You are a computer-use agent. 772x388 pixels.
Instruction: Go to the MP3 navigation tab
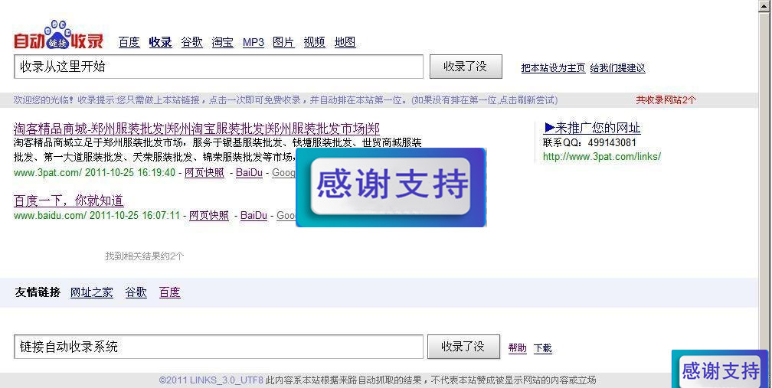[254, 42]
